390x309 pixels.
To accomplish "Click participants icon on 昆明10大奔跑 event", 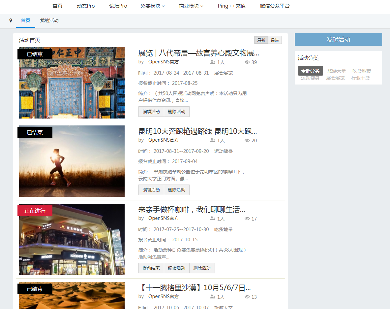I will click(x=213, y=140).
